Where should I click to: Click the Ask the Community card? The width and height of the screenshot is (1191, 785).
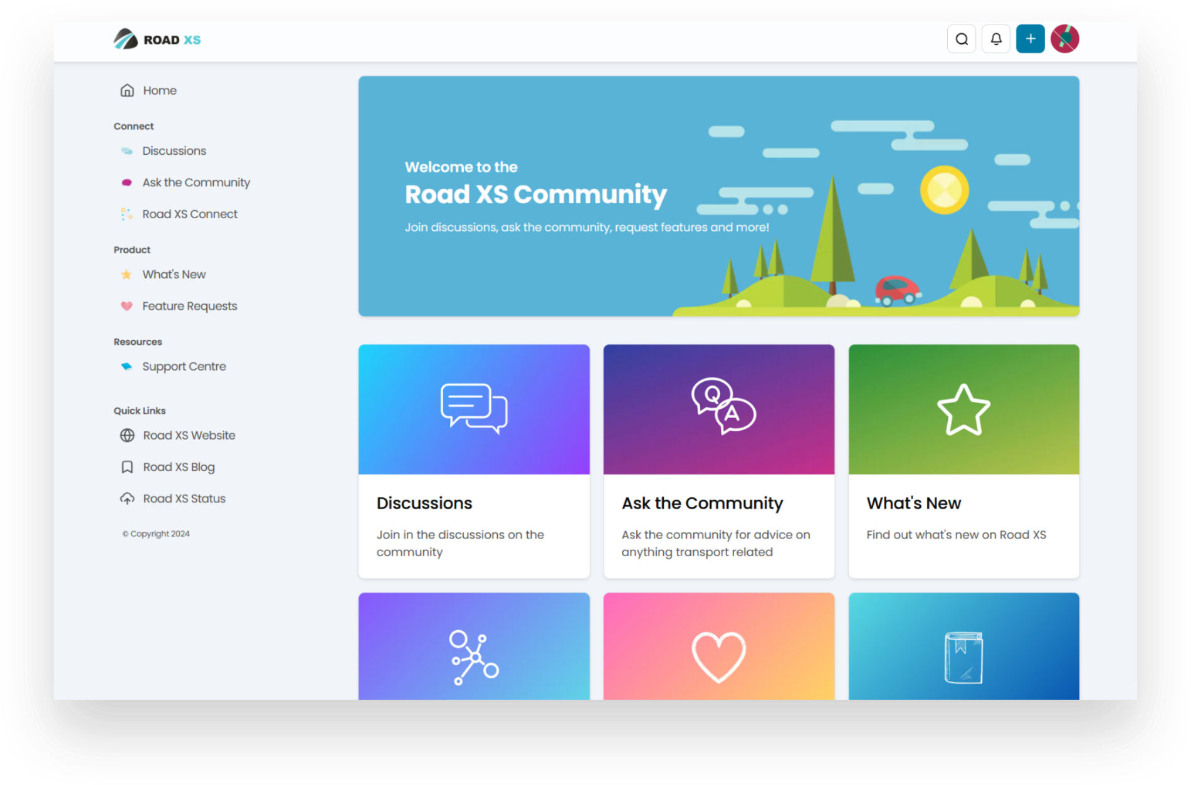click(x=718, y=461)
